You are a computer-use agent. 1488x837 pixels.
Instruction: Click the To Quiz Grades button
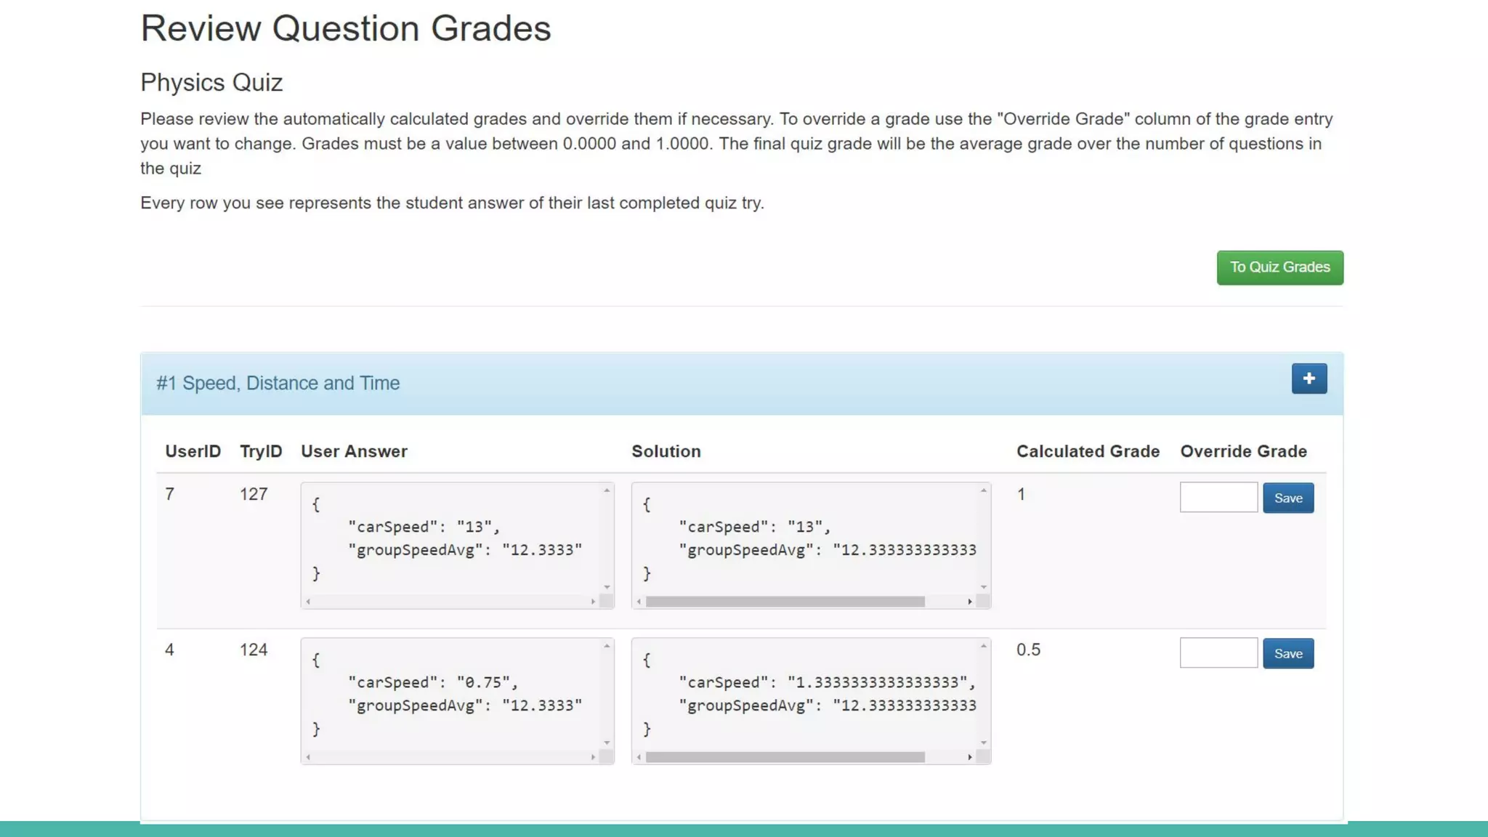[1279, 267]
